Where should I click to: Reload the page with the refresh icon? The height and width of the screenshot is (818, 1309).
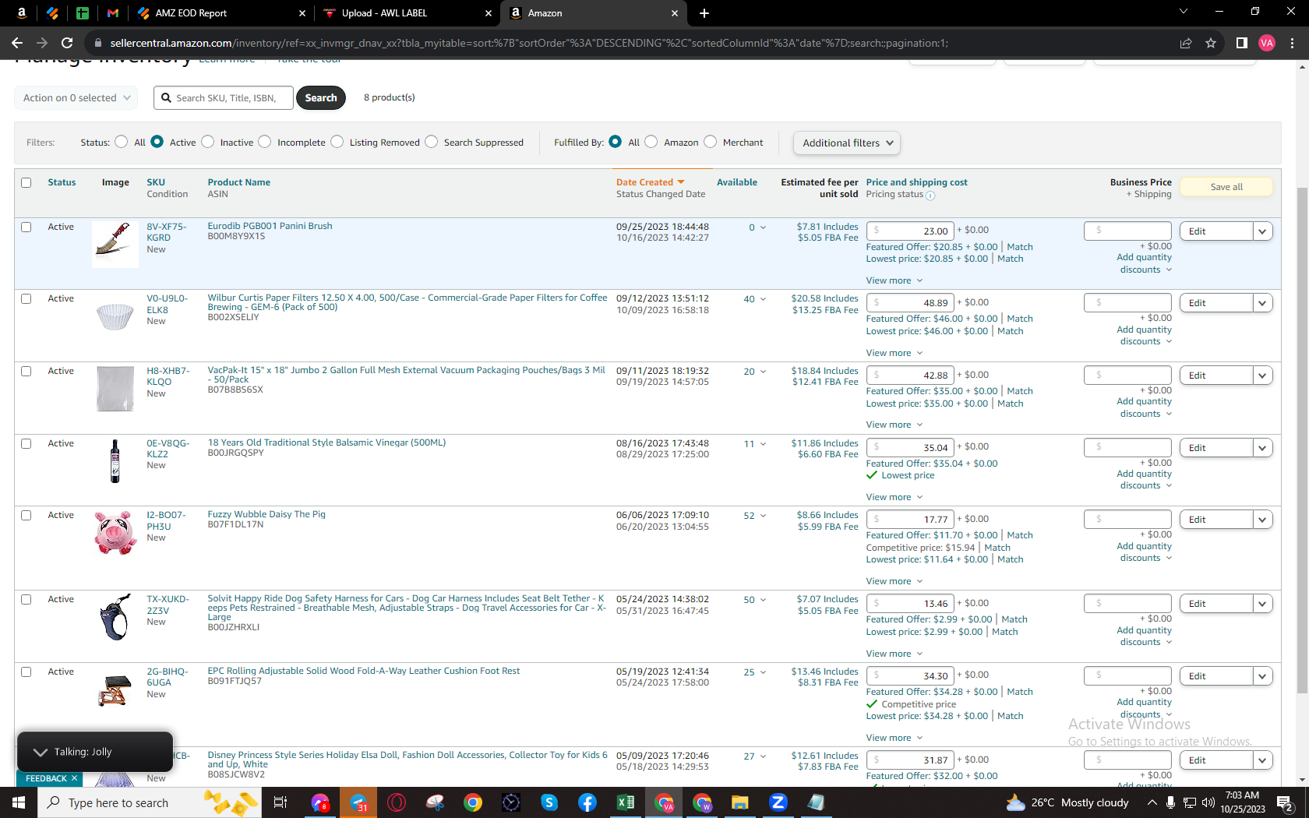tap(67, 43)
